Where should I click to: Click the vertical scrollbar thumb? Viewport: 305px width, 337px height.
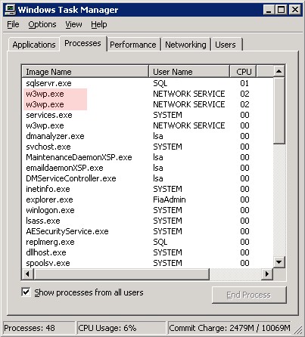coord(279,110)
